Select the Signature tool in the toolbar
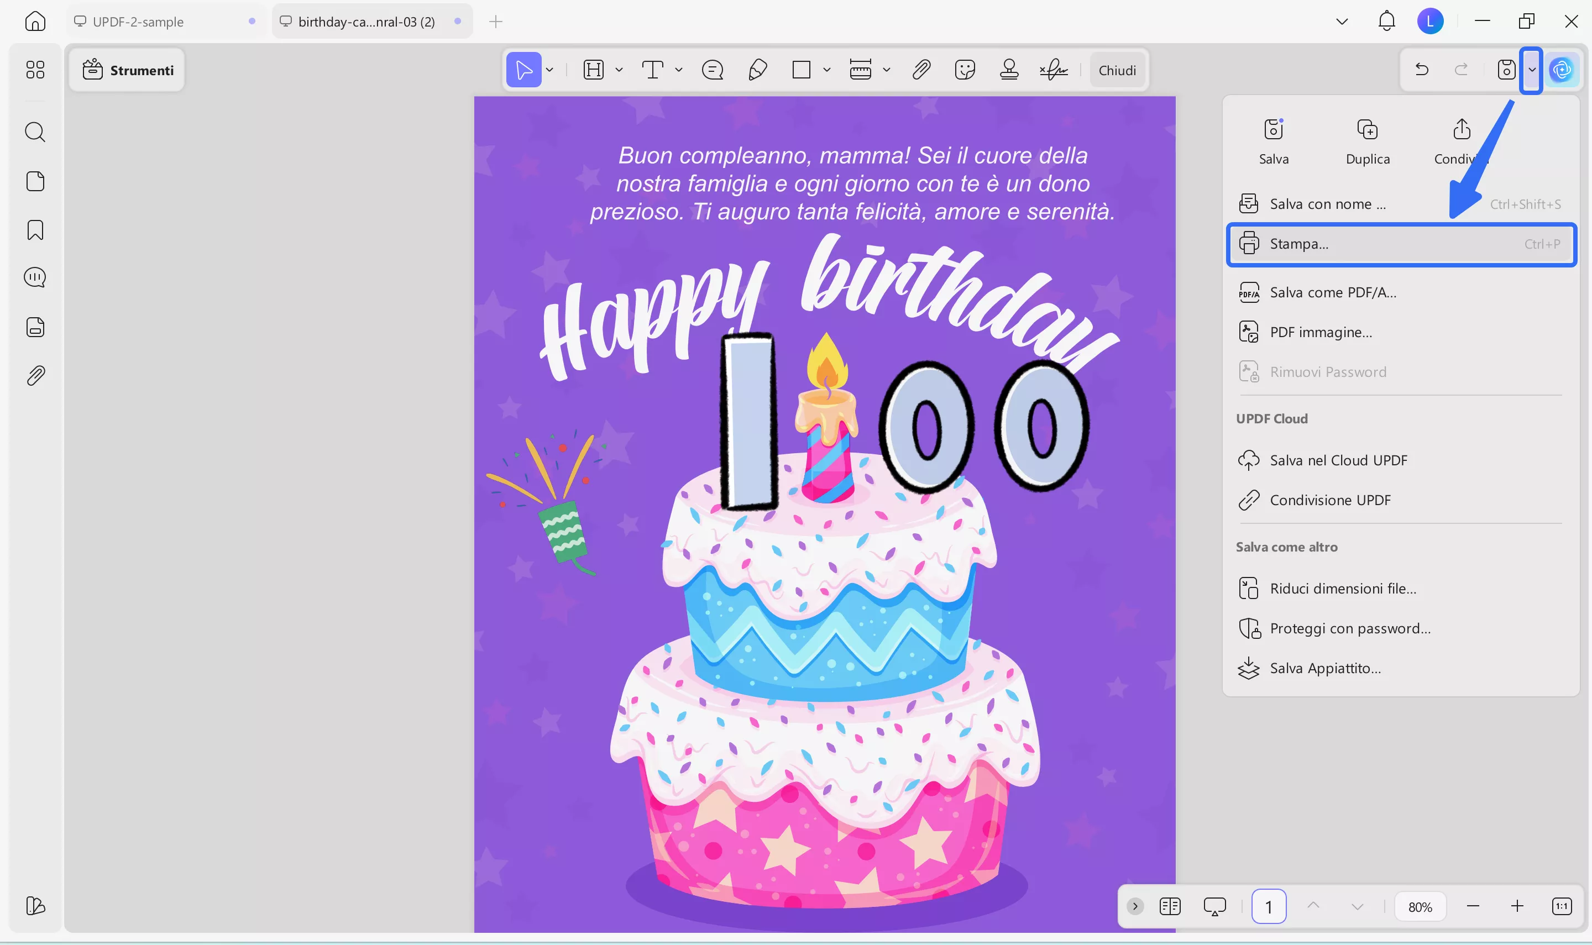The height and width of the screenshot is (945, 1592). pyautogui.click(x=1053, y=70)
